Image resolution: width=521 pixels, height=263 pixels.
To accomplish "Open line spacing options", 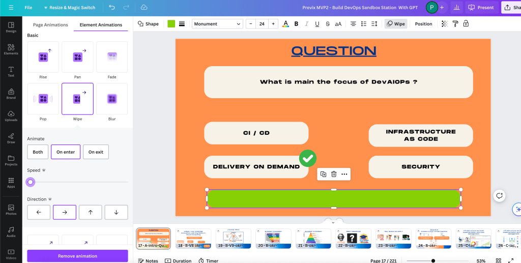I will click(x=374, y=23).
